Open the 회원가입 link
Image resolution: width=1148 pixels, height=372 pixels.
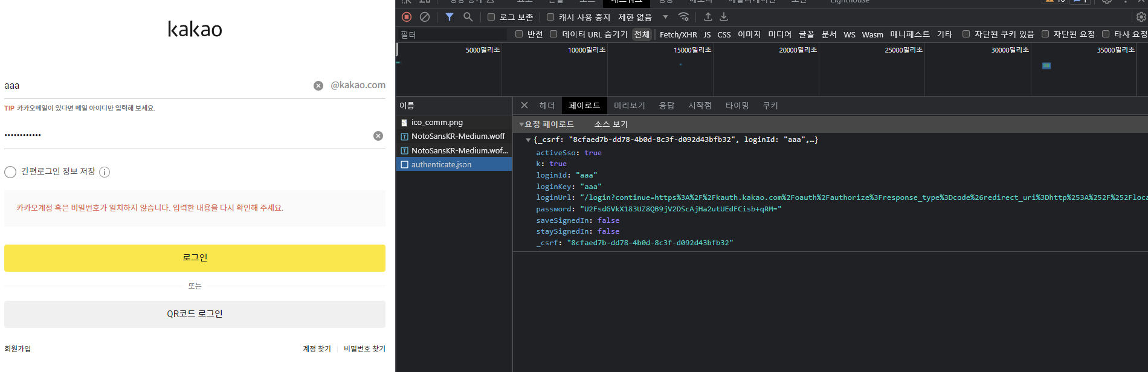[18, 349]
